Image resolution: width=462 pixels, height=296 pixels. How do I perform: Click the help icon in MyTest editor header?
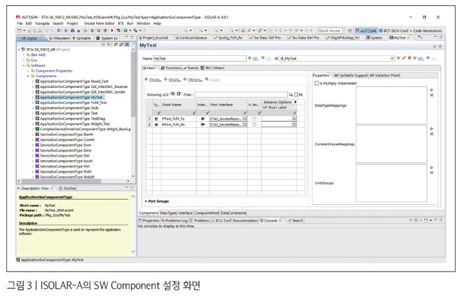tap(440, 46)
